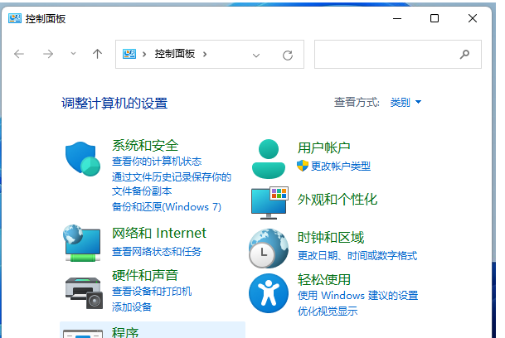505x338 pixels.
Task: Go back with the left arrow
Action: (19, 54)
